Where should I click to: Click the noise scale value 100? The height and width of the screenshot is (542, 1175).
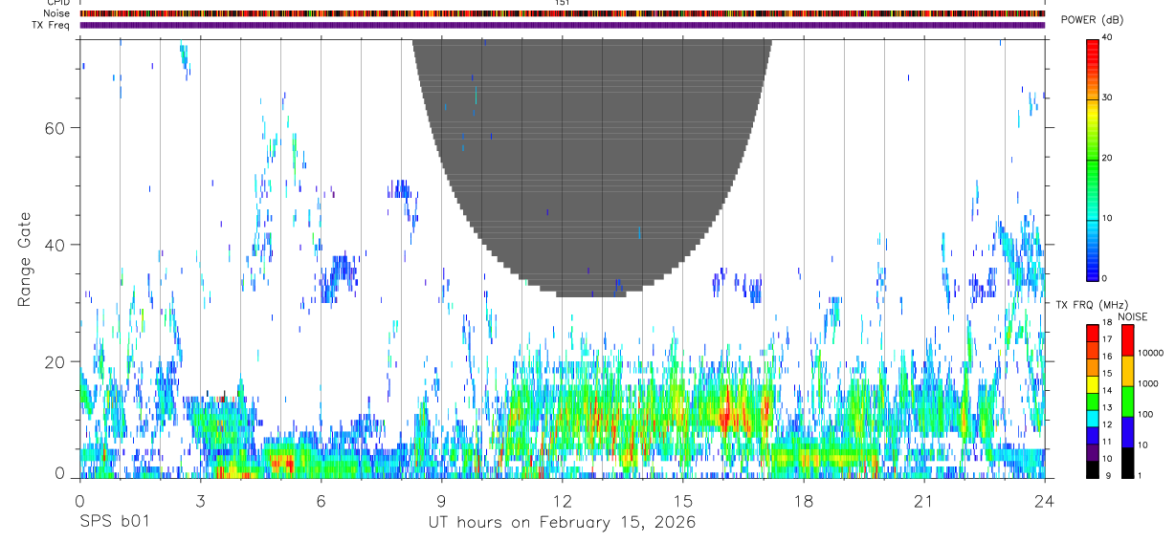pos(1145,414)
